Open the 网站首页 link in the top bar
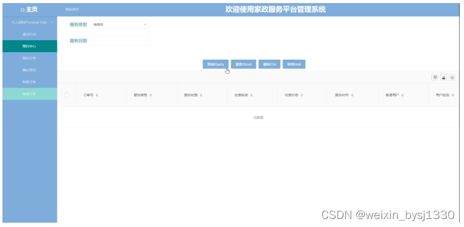Screen dimensions: 464x227 pyautogui.click(x=72, y=9)
